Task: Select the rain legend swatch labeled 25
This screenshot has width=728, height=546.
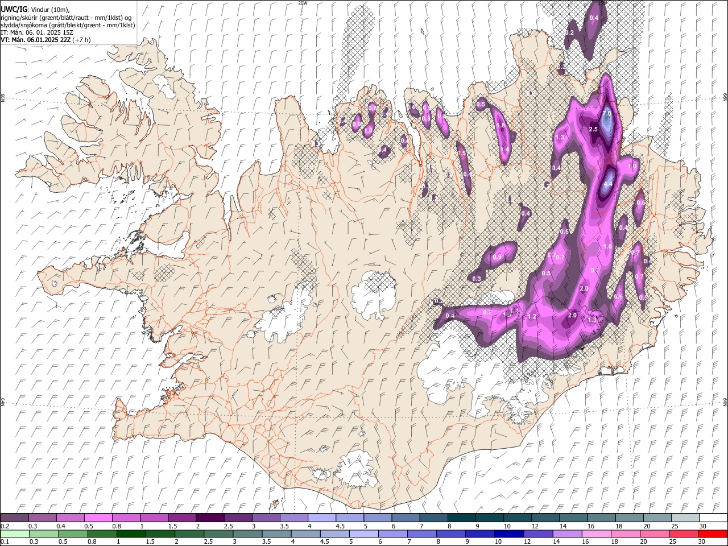Action: tap(684, 534)
